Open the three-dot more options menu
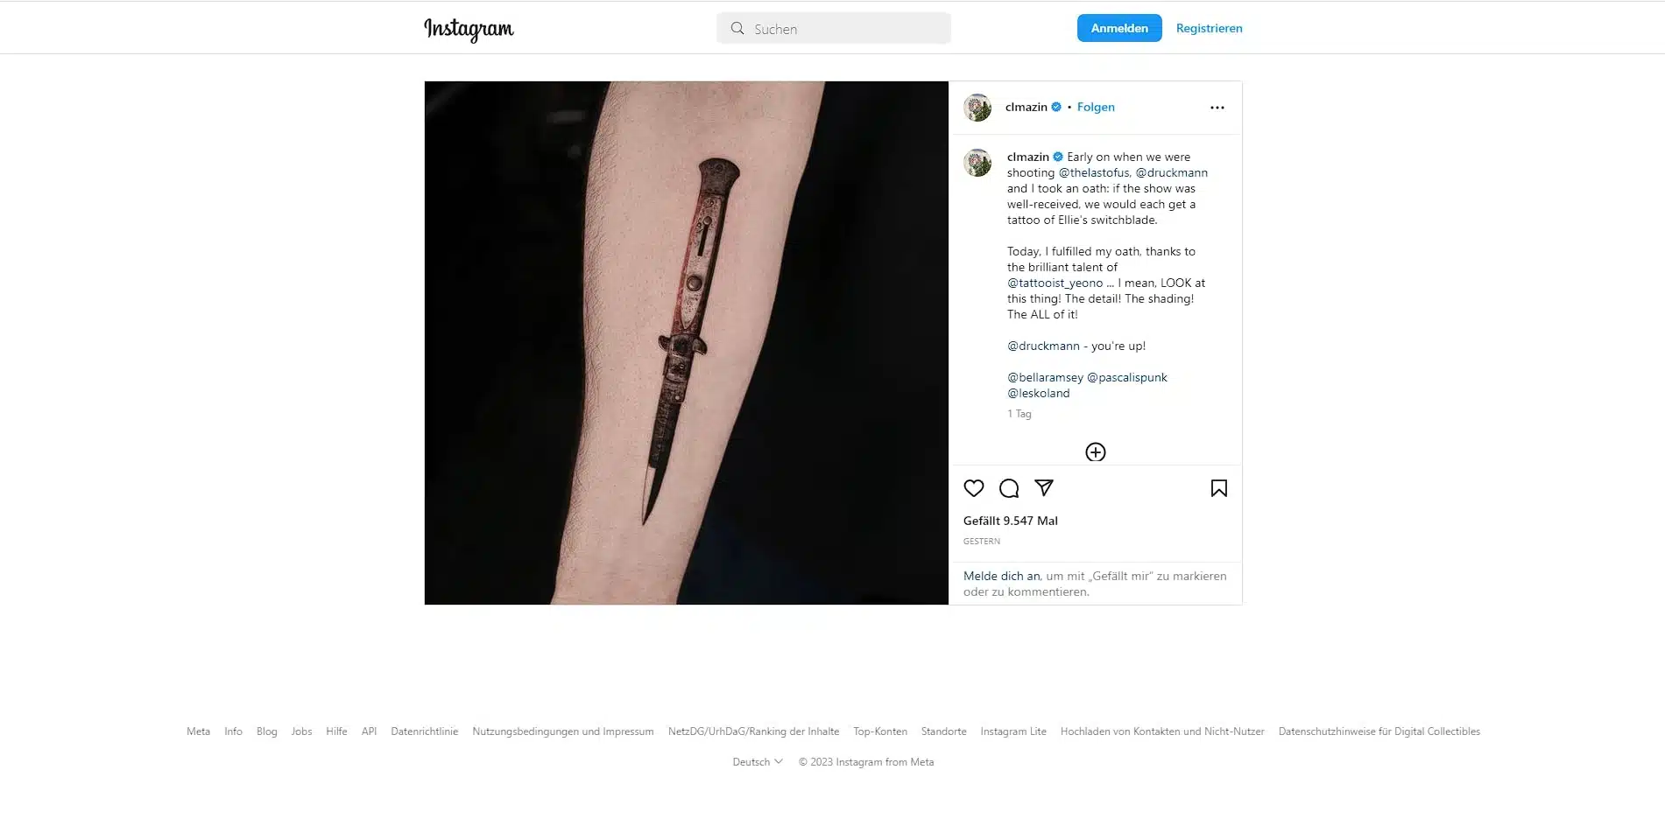1665x819 pixels. coord(1217,108)
